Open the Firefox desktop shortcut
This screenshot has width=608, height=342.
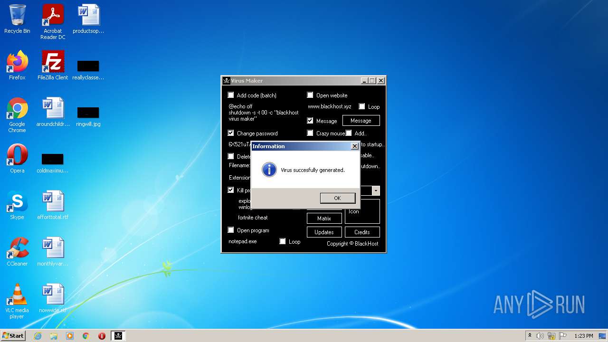tap(17, 66)
